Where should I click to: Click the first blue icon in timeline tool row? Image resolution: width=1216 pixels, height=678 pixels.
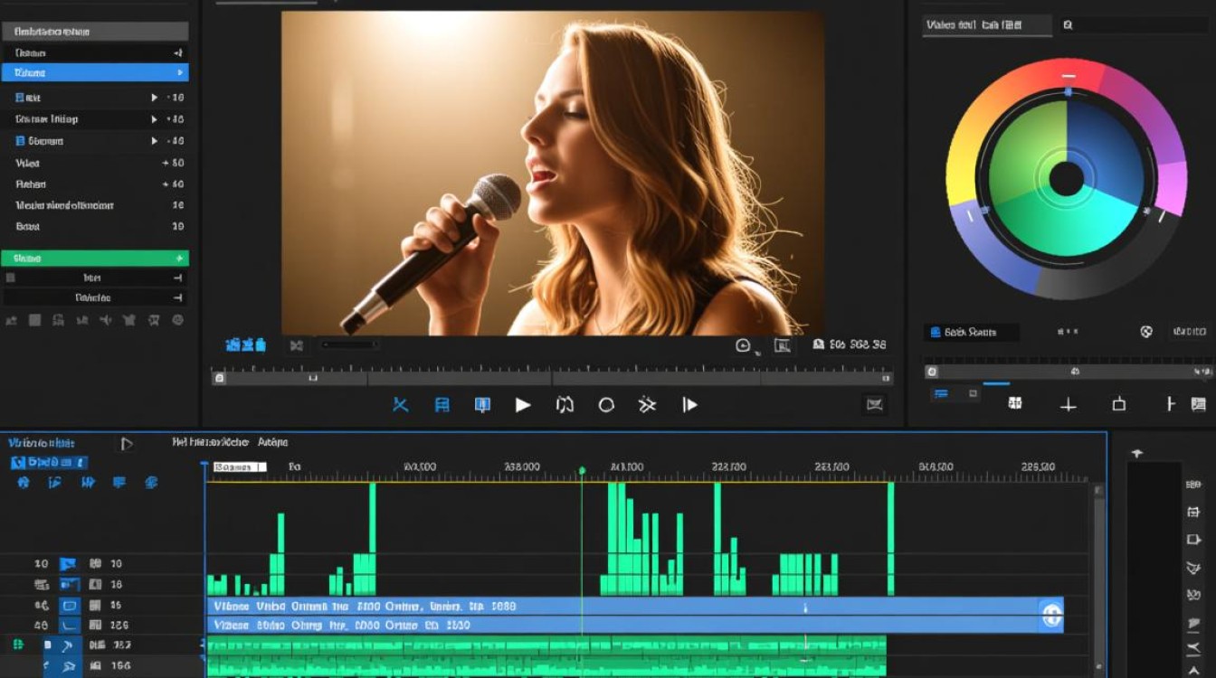[x=24, y=483]
